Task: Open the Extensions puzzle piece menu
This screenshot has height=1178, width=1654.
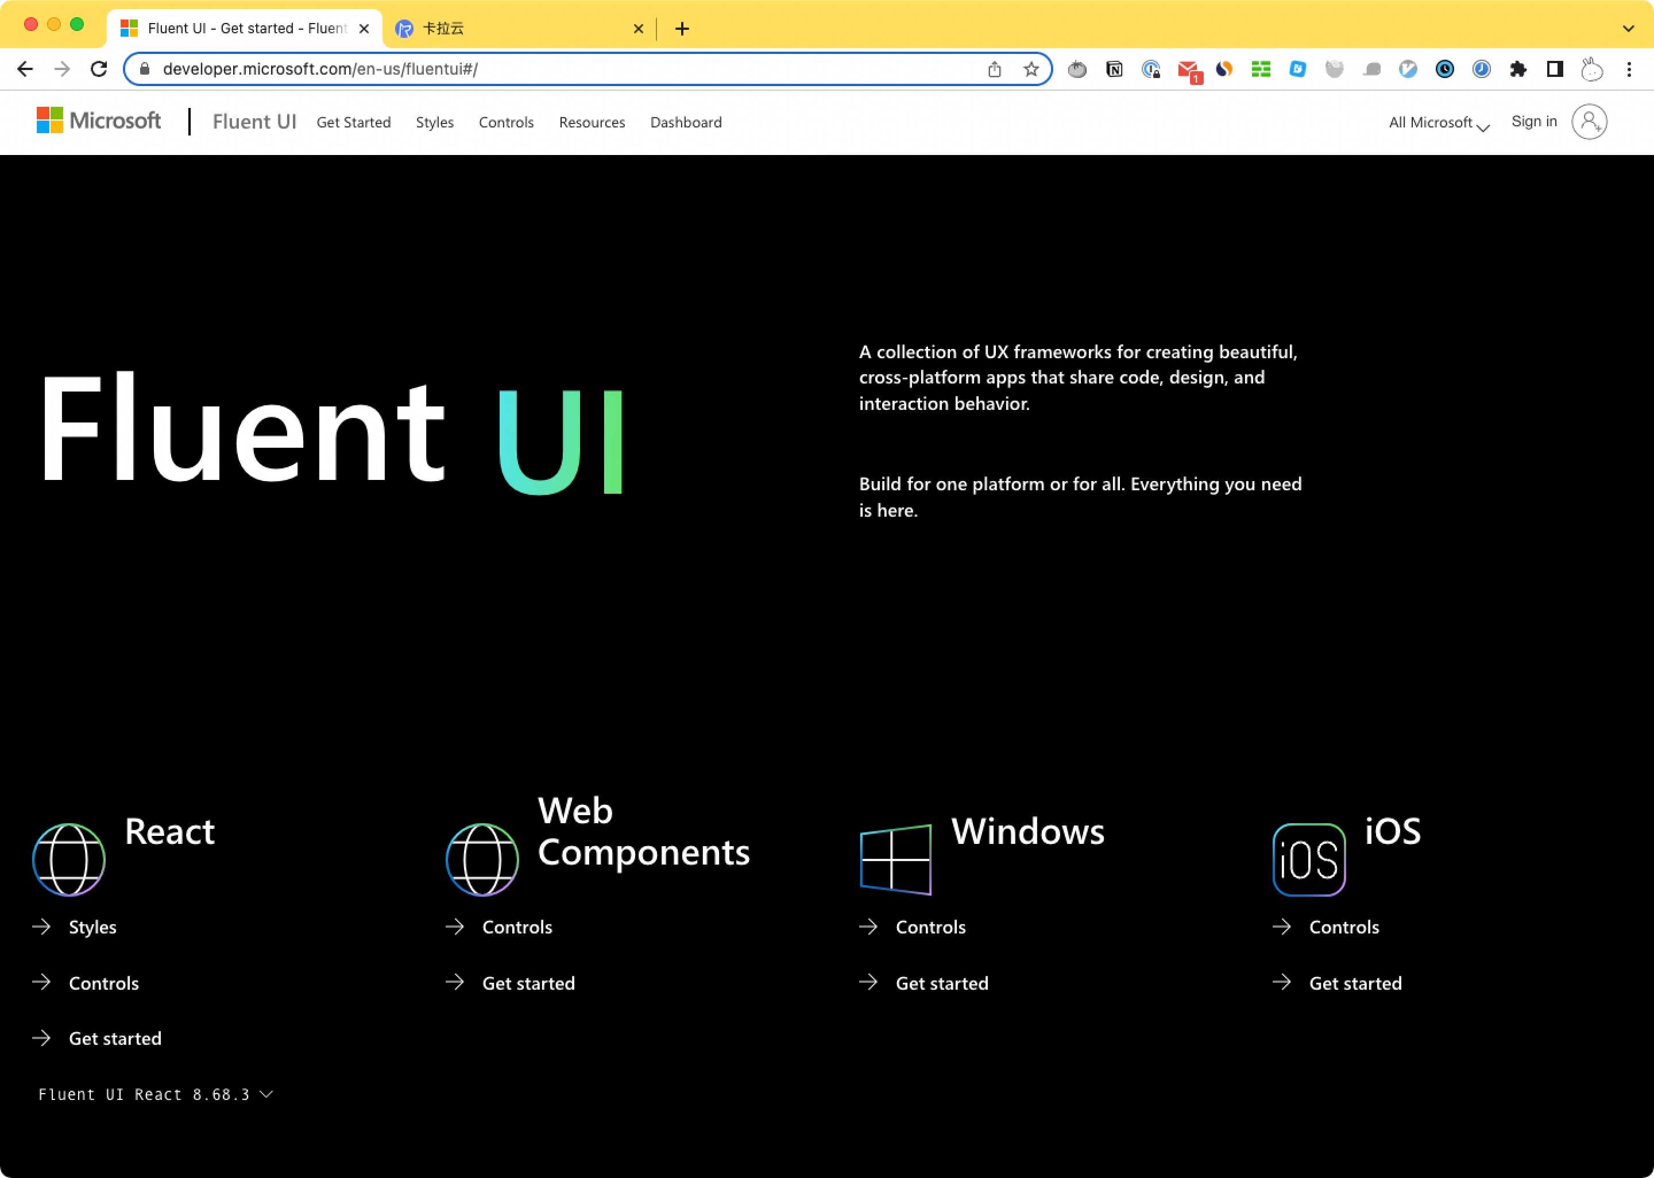Action: point(1518,69)
